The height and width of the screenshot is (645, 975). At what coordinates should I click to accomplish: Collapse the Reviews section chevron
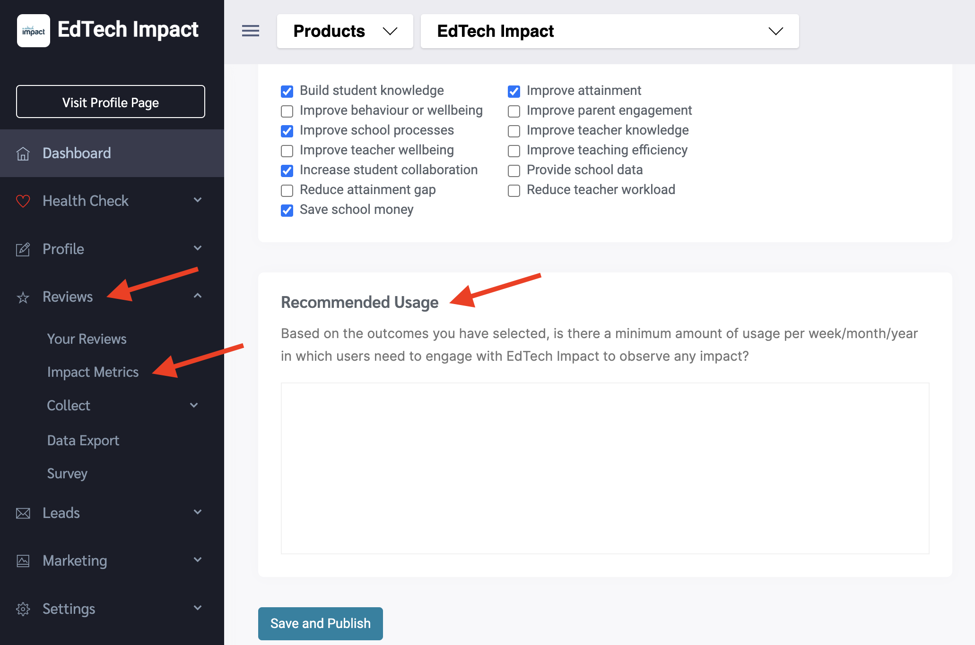[x=198, y=296]
